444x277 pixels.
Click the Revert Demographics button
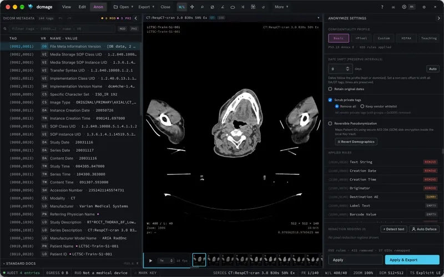pos(356,142)
